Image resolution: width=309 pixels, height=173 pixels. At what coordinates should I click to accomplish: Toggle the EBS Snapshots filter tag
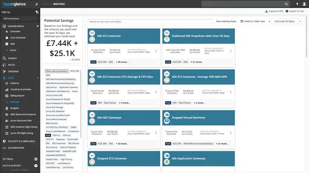pos(59,143)
